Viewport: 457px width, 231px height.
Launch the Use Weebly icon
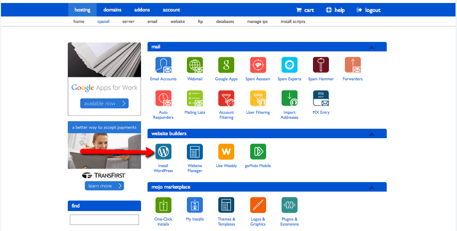click(x=226, y=152)
